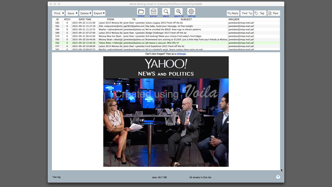
Task: Open the Print dropdown
Action: 58,13
